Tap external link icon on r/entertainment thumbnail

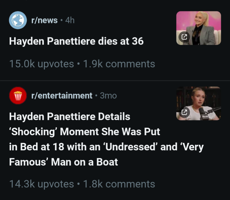point(184,112)
